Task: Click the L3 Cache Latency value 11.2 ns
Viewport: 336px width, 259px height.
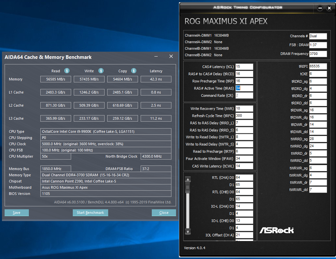Action: tap(156, 118)
